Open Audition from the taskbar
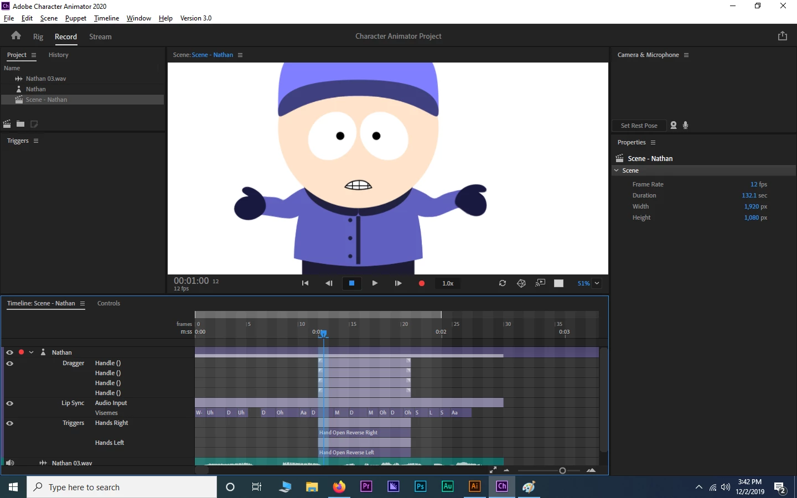 point(448,487)
